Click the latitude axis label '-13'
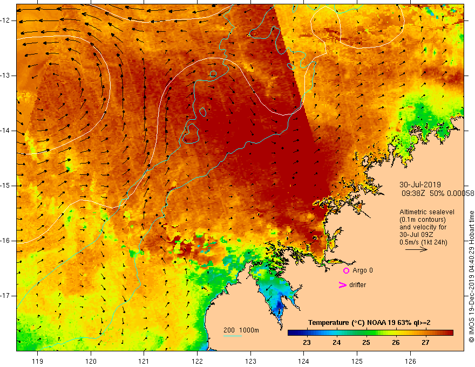This screenshot has height=367, width=475. click(6, 76)
